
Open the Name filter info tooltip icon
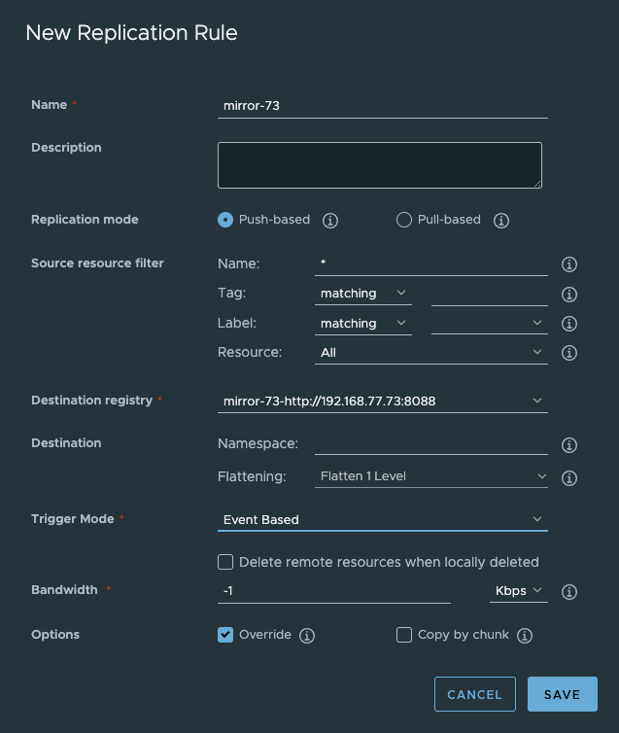[x=569, y=264]
